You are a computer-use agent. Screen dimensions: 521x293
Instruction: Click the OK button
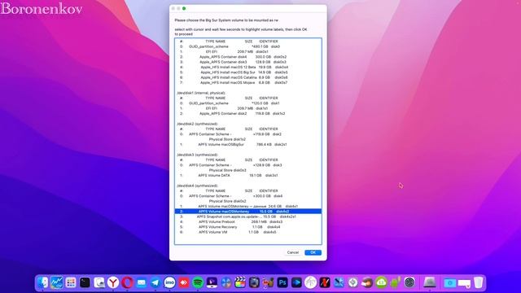(313, 252)
